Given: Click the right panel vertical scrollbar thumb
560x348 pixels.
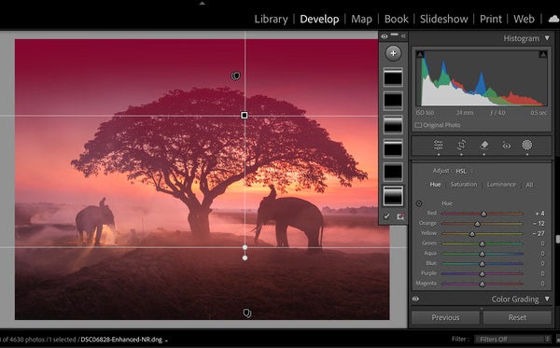Looking at the screenshot, I should [557, 240].
